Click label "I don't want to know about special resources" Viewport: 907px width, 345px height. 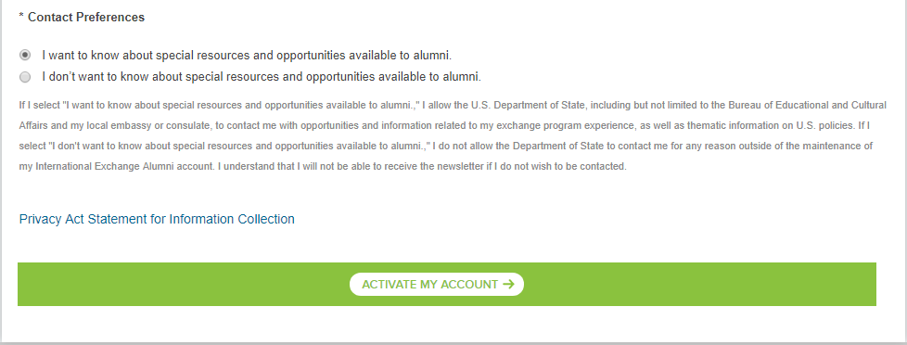click(x=262, y=76)
